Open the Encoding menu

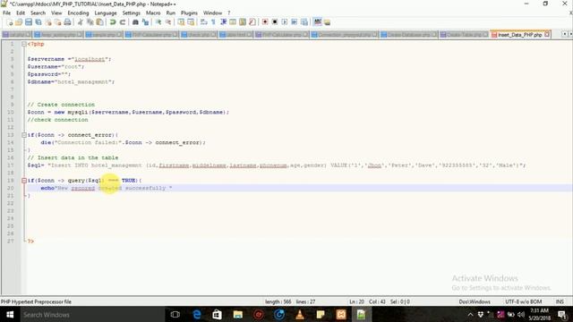78,13
